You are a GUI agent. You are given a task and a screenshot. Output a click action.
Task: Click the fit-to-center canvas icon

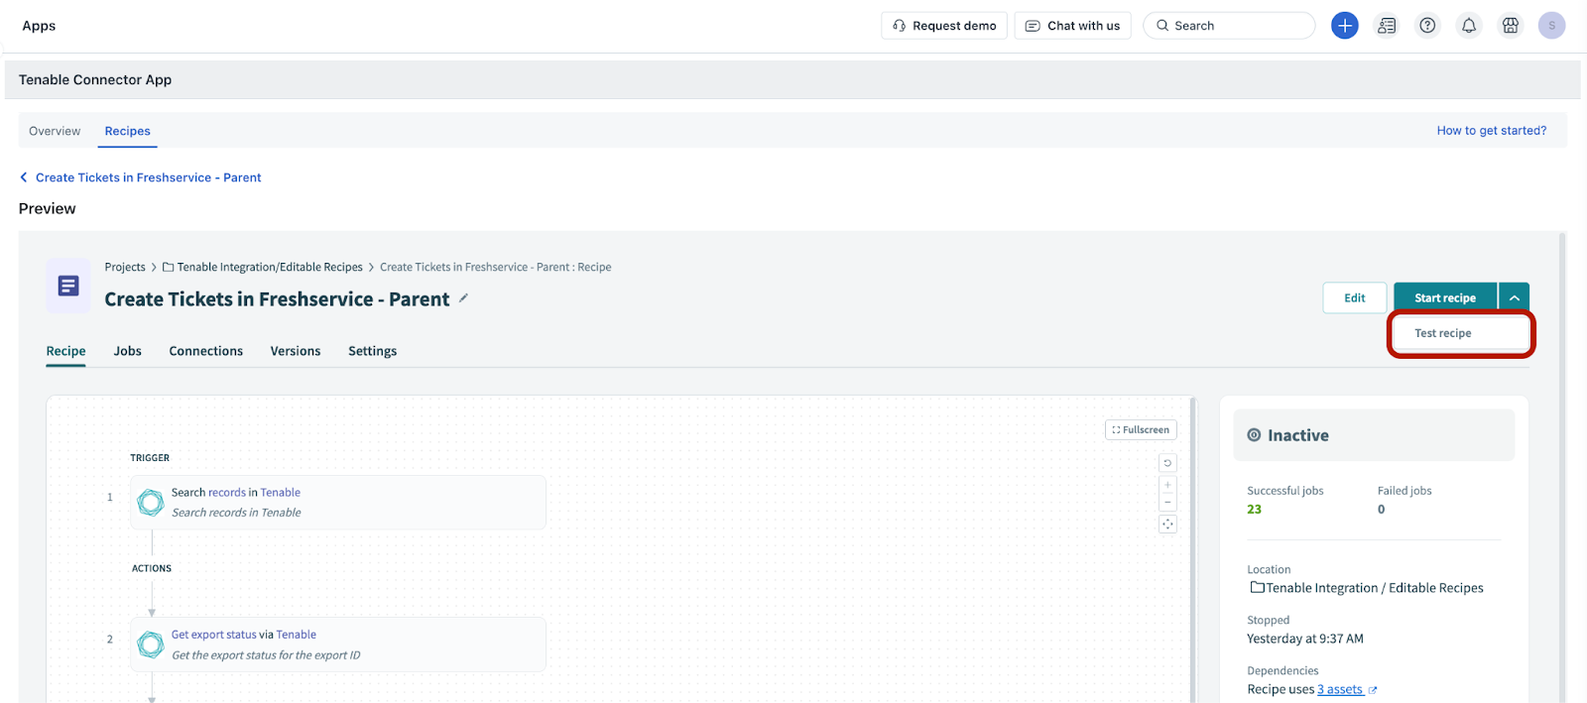1167,525
